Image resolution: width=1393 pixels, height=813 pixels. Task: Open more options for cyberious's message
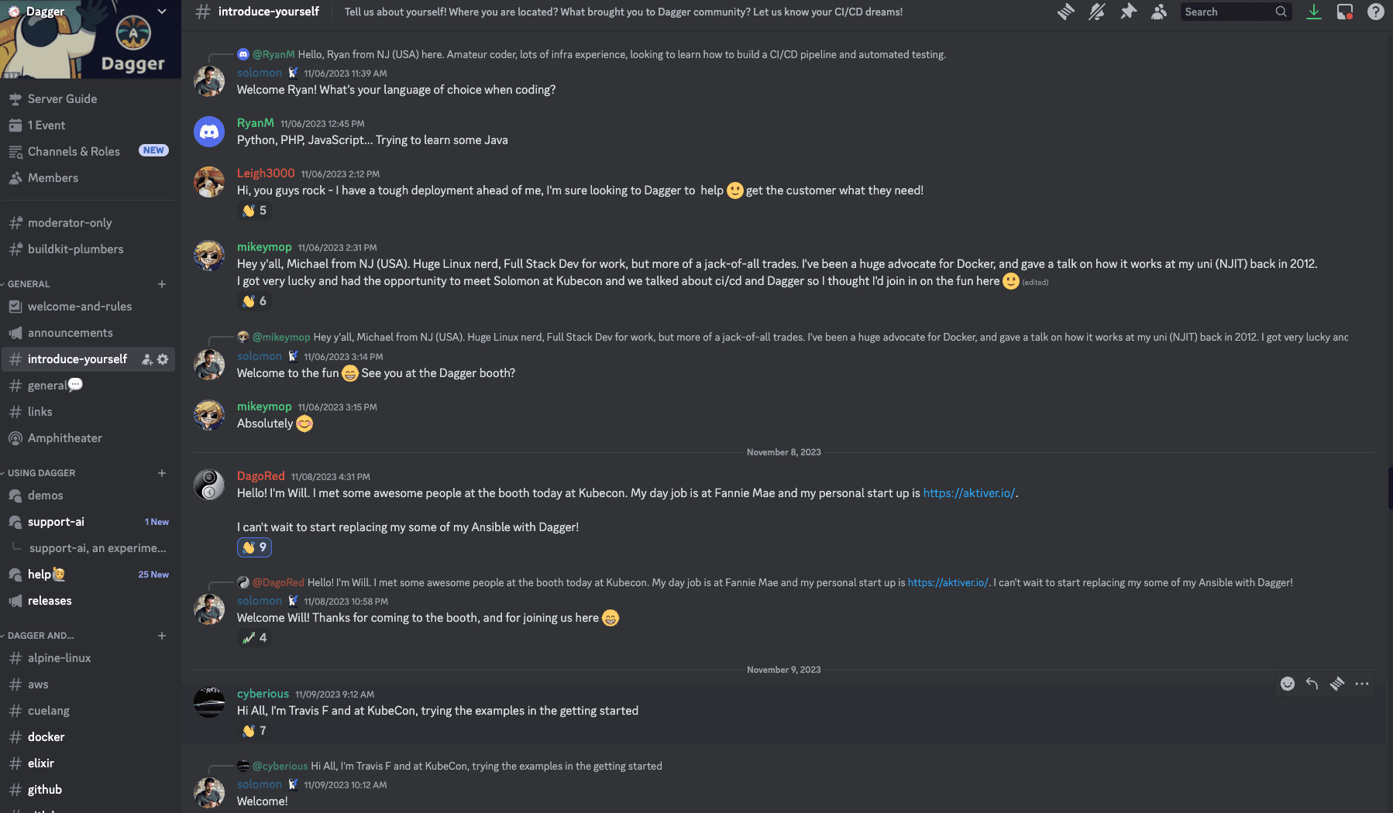(x=1362, y=684)
